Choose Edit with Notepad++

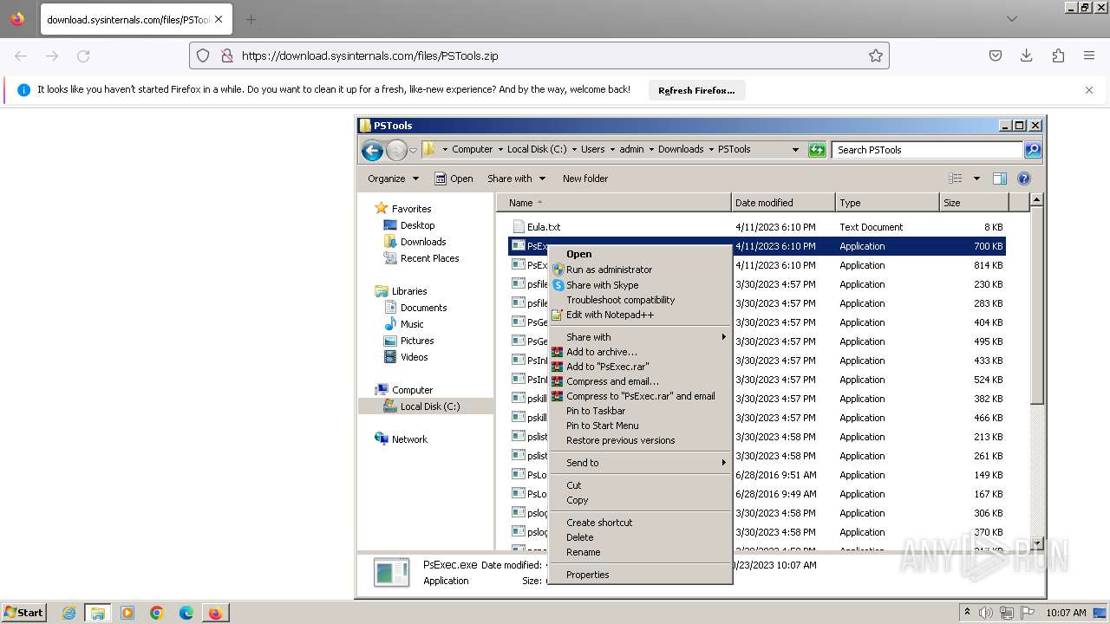tap(640, 315)
